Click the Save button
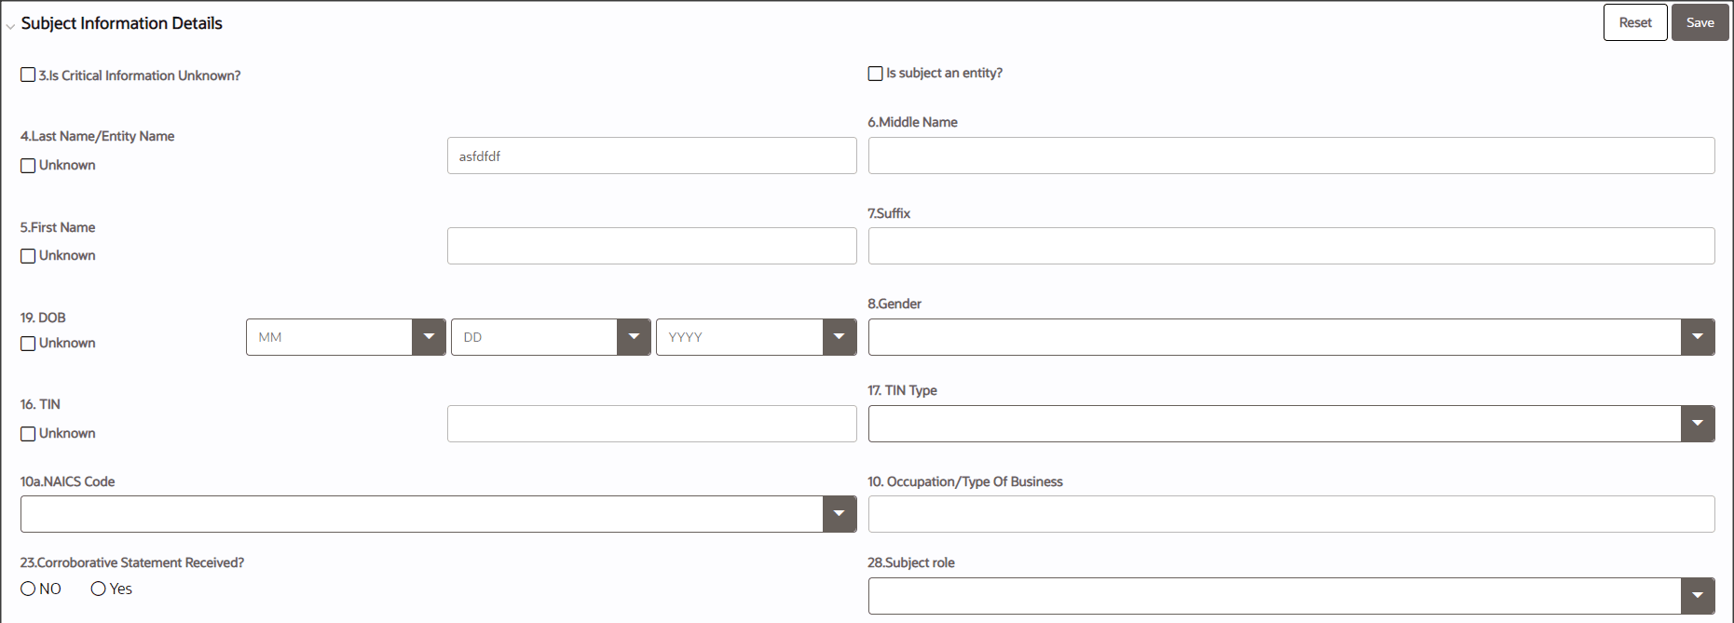The width and height of the screenshot is (1734, 623). (1700, 22)
